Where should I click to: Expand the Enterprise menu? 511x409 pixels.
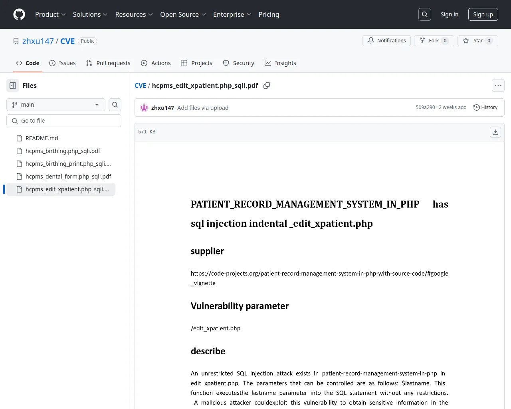(232, 14)
